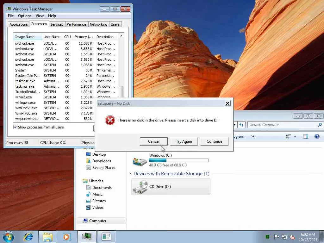Image resolution: width=324 pixels, height=243 pixels.
Task: Click the Explorer refresh button
Action: coord(241,125)
